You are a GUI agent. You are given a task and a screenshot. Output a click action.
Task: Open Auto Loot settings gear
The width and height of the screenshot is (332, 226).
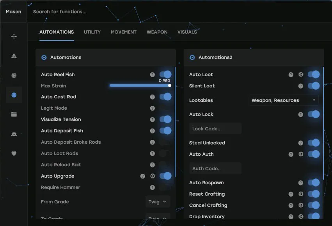click(x=301, y=74)
